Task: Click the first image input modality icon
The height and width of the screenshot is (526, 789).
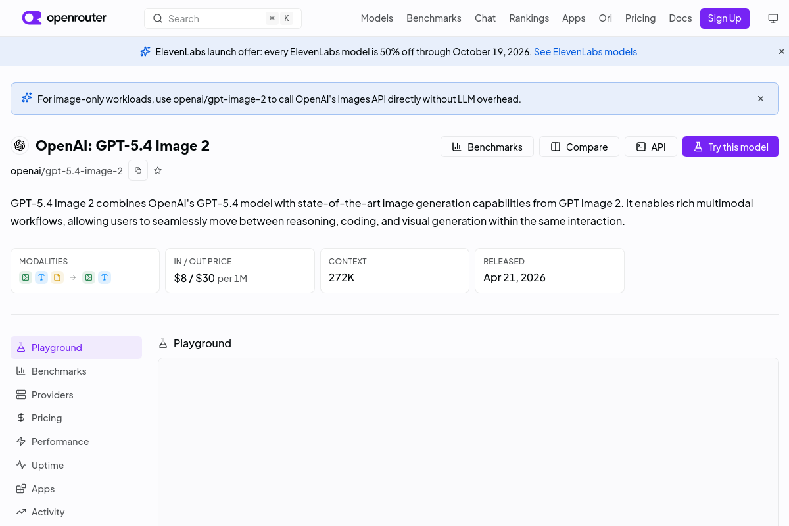Action: point(25,277)
